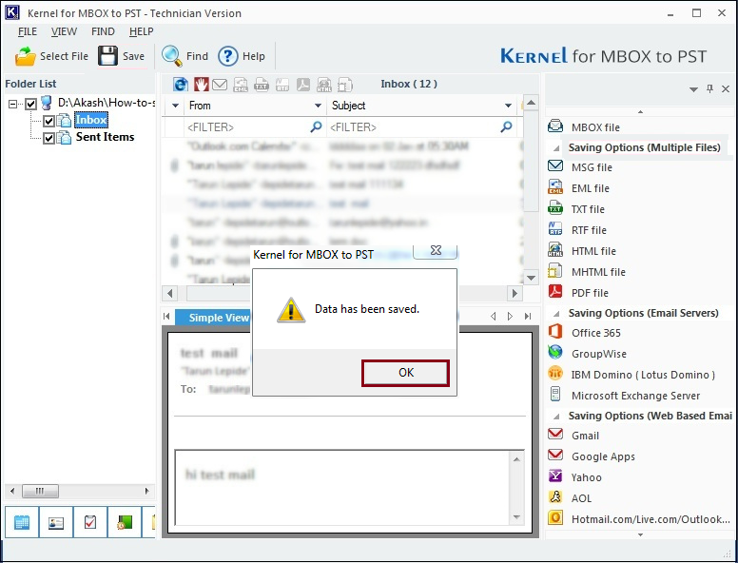Screen dimensions: 738x563
Task: Click the TXT icon in the preview toolbar
Action: coord(262,85)
